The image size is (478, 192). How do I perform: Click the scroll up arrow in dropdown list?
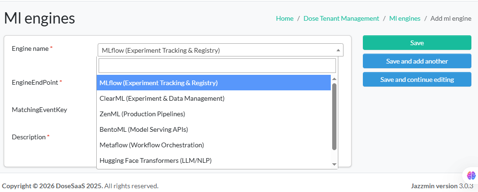334,79
